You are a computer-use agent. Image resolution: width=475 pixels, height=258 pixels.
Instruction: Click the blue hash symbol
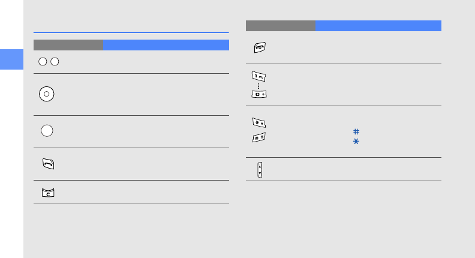tap(356, 131)
